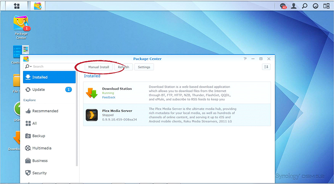Click the Plex Media Server package icon

pos(91,115)
